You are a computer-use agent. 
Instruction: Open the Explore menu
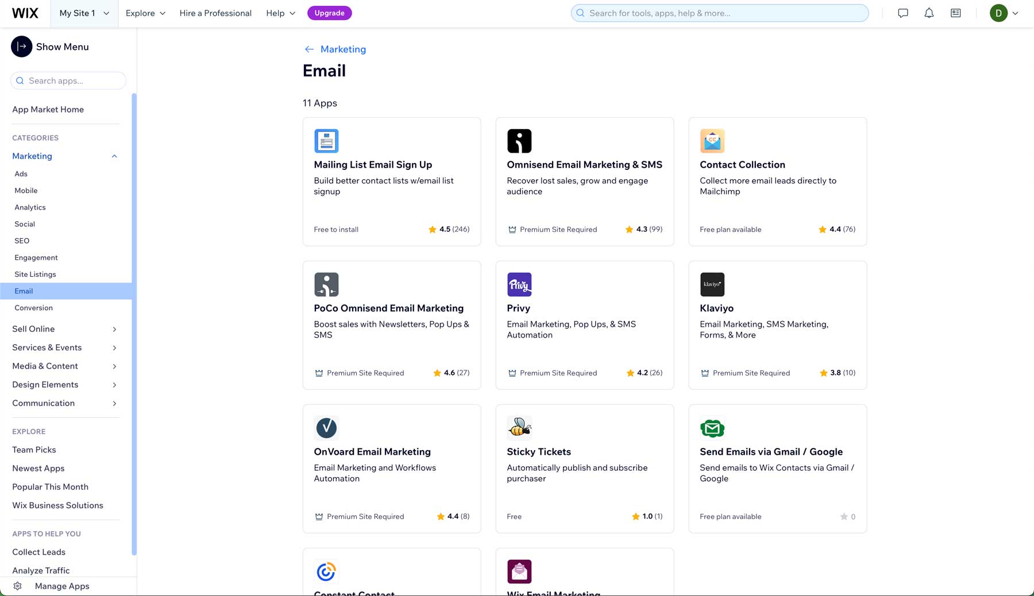pyautogui.click(x=145, y=13)
